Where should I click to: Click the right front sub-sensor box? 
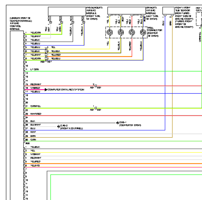[x=168, y=11]
